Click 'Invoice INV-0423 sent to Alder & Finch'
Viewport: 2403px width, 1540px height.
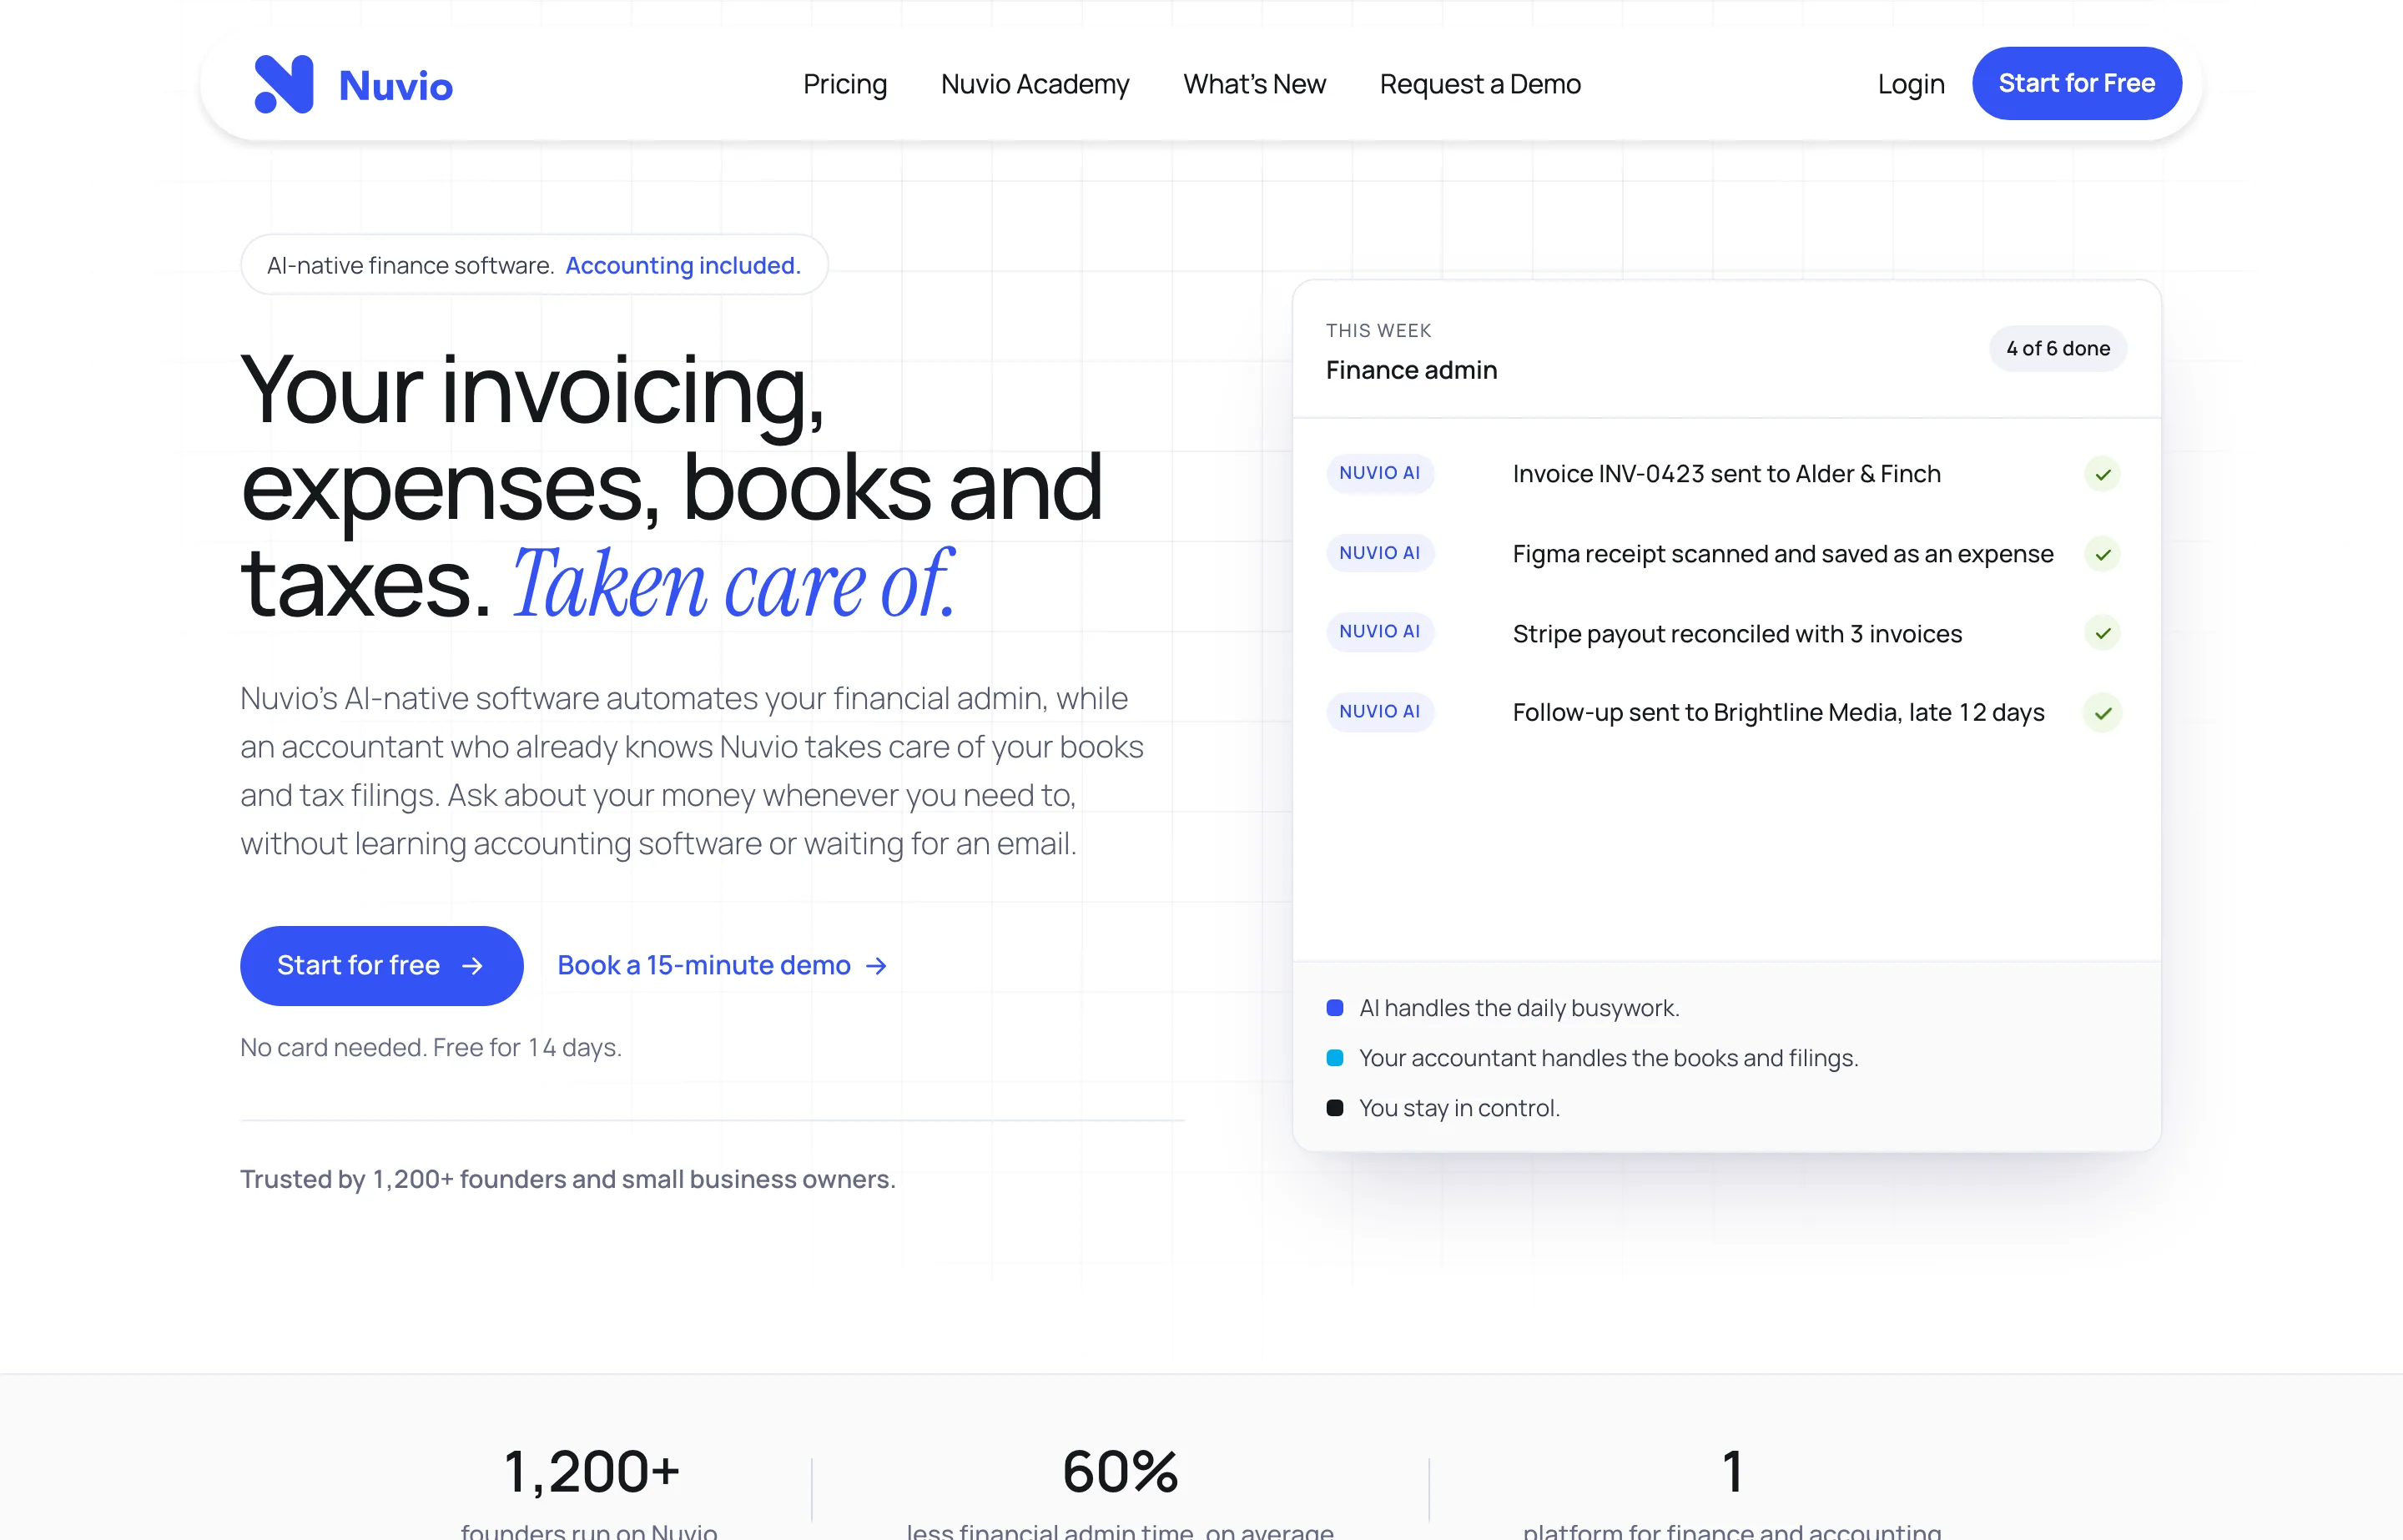[1726, 474]
